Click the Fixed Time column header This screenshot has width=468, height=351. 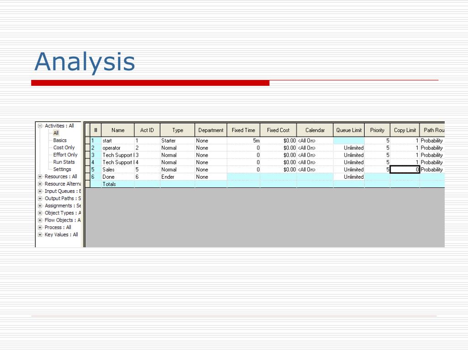[x=244, y=130]
